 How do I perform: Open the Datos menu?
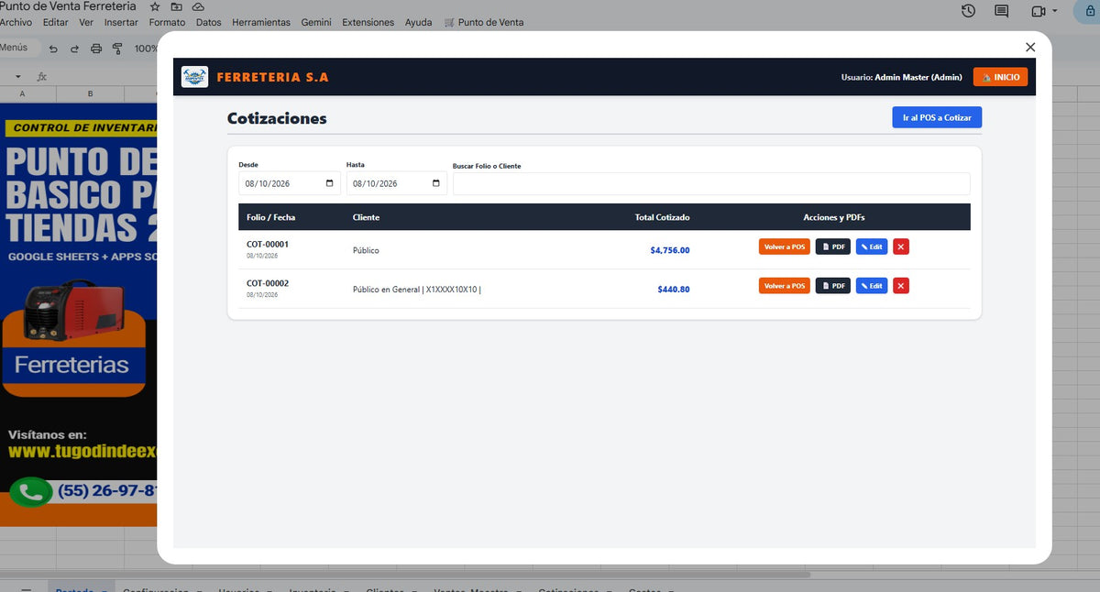208,22
